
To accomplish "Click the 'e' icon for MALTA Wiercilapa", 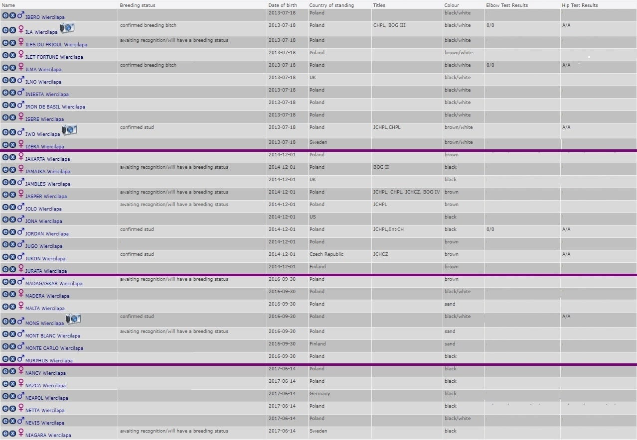I will pos(5,306).
